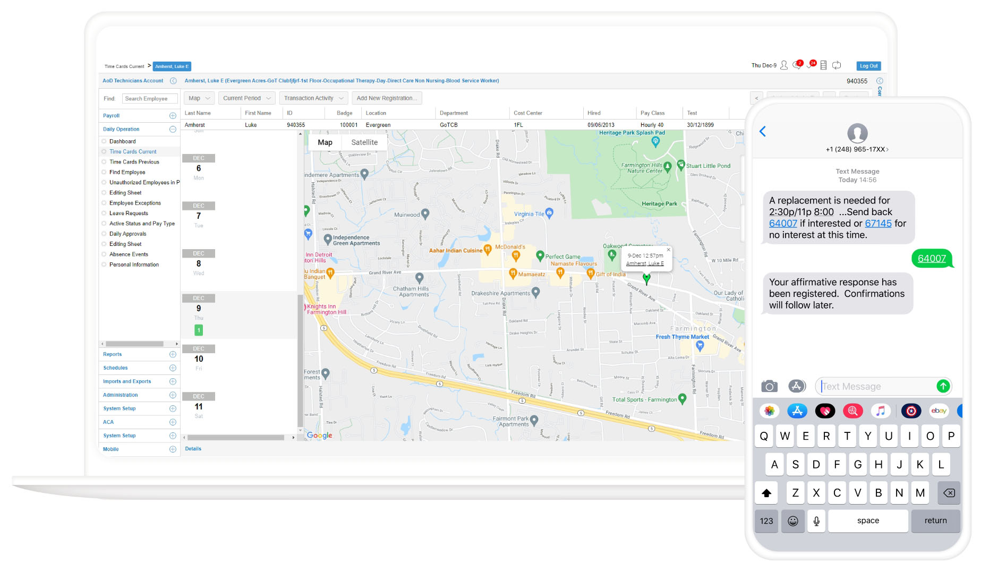Click the refresh arrows icon
The width and height of the screenshot is (989, 571).
tap(837, 65)
